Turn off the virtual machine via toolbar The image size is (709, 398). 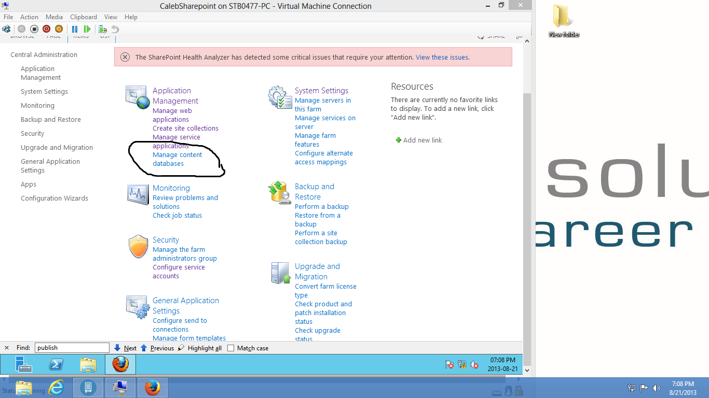tap(34, 29)
